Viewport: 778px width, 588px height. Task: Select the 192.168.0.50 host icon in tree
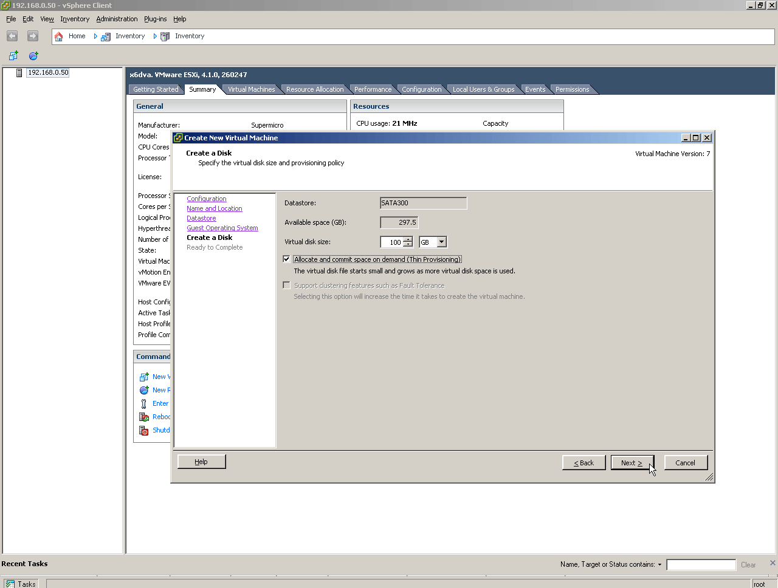19,73
